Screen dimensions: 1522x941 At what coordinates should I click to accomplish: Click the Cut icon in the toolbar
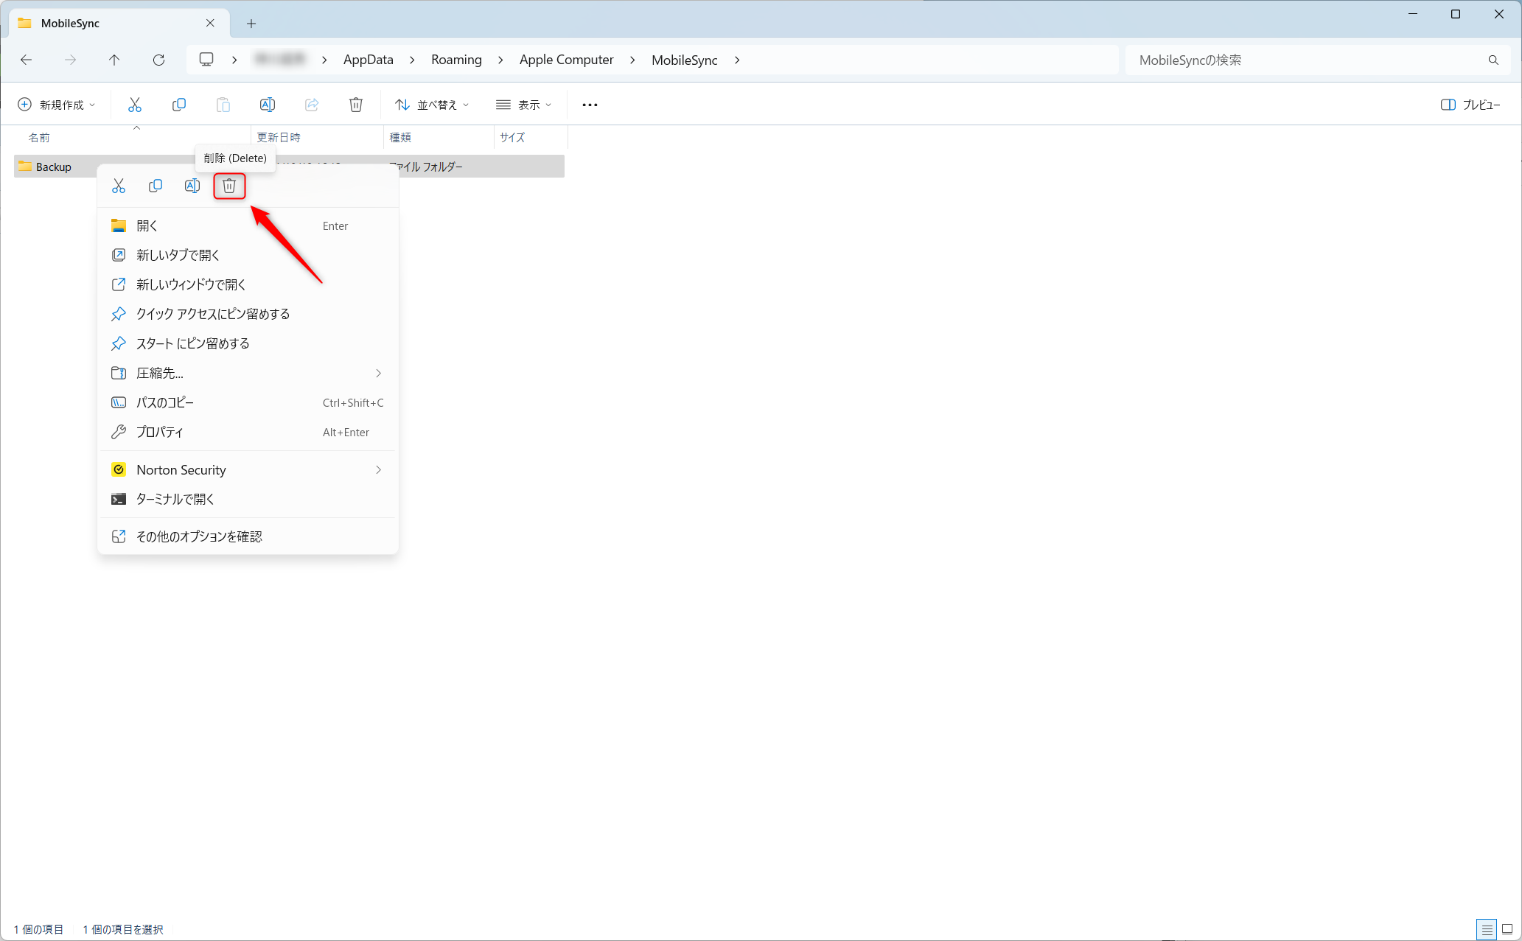[x=135, y=105]
